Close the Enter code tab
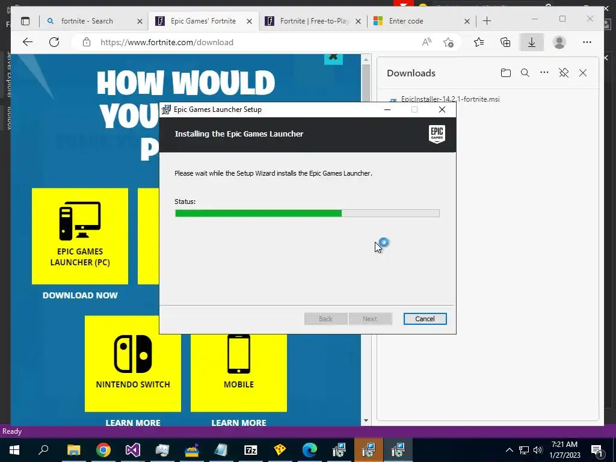 [467, 21]
